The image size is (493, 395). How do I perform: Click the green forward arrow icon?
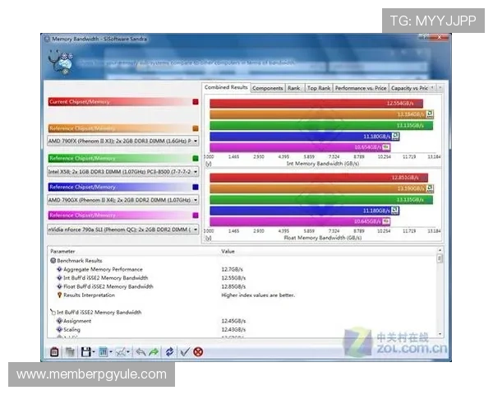(x=154, y=352)
